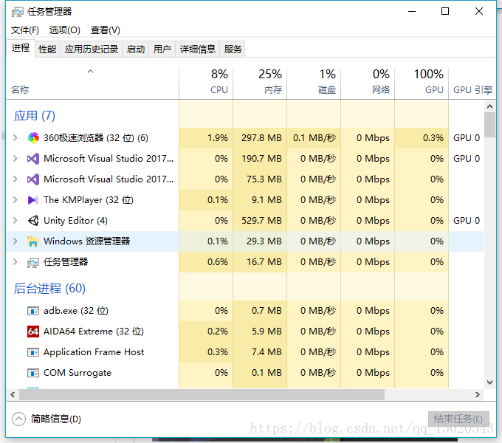Expand the 任务管理器 process row

point(15,262)
